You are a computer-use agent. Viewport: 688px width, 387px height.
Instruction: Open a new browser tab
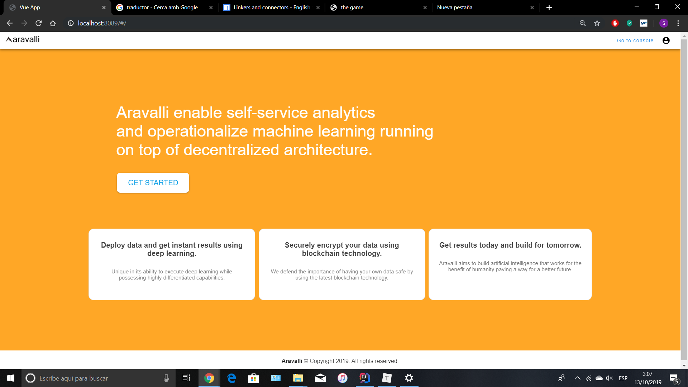549,8
